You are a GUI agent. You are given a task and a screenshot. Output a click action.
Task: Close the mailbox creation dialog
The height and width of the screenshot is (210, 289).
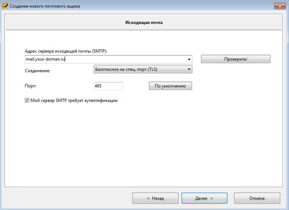pyautogui.click(x=279, y=6)
